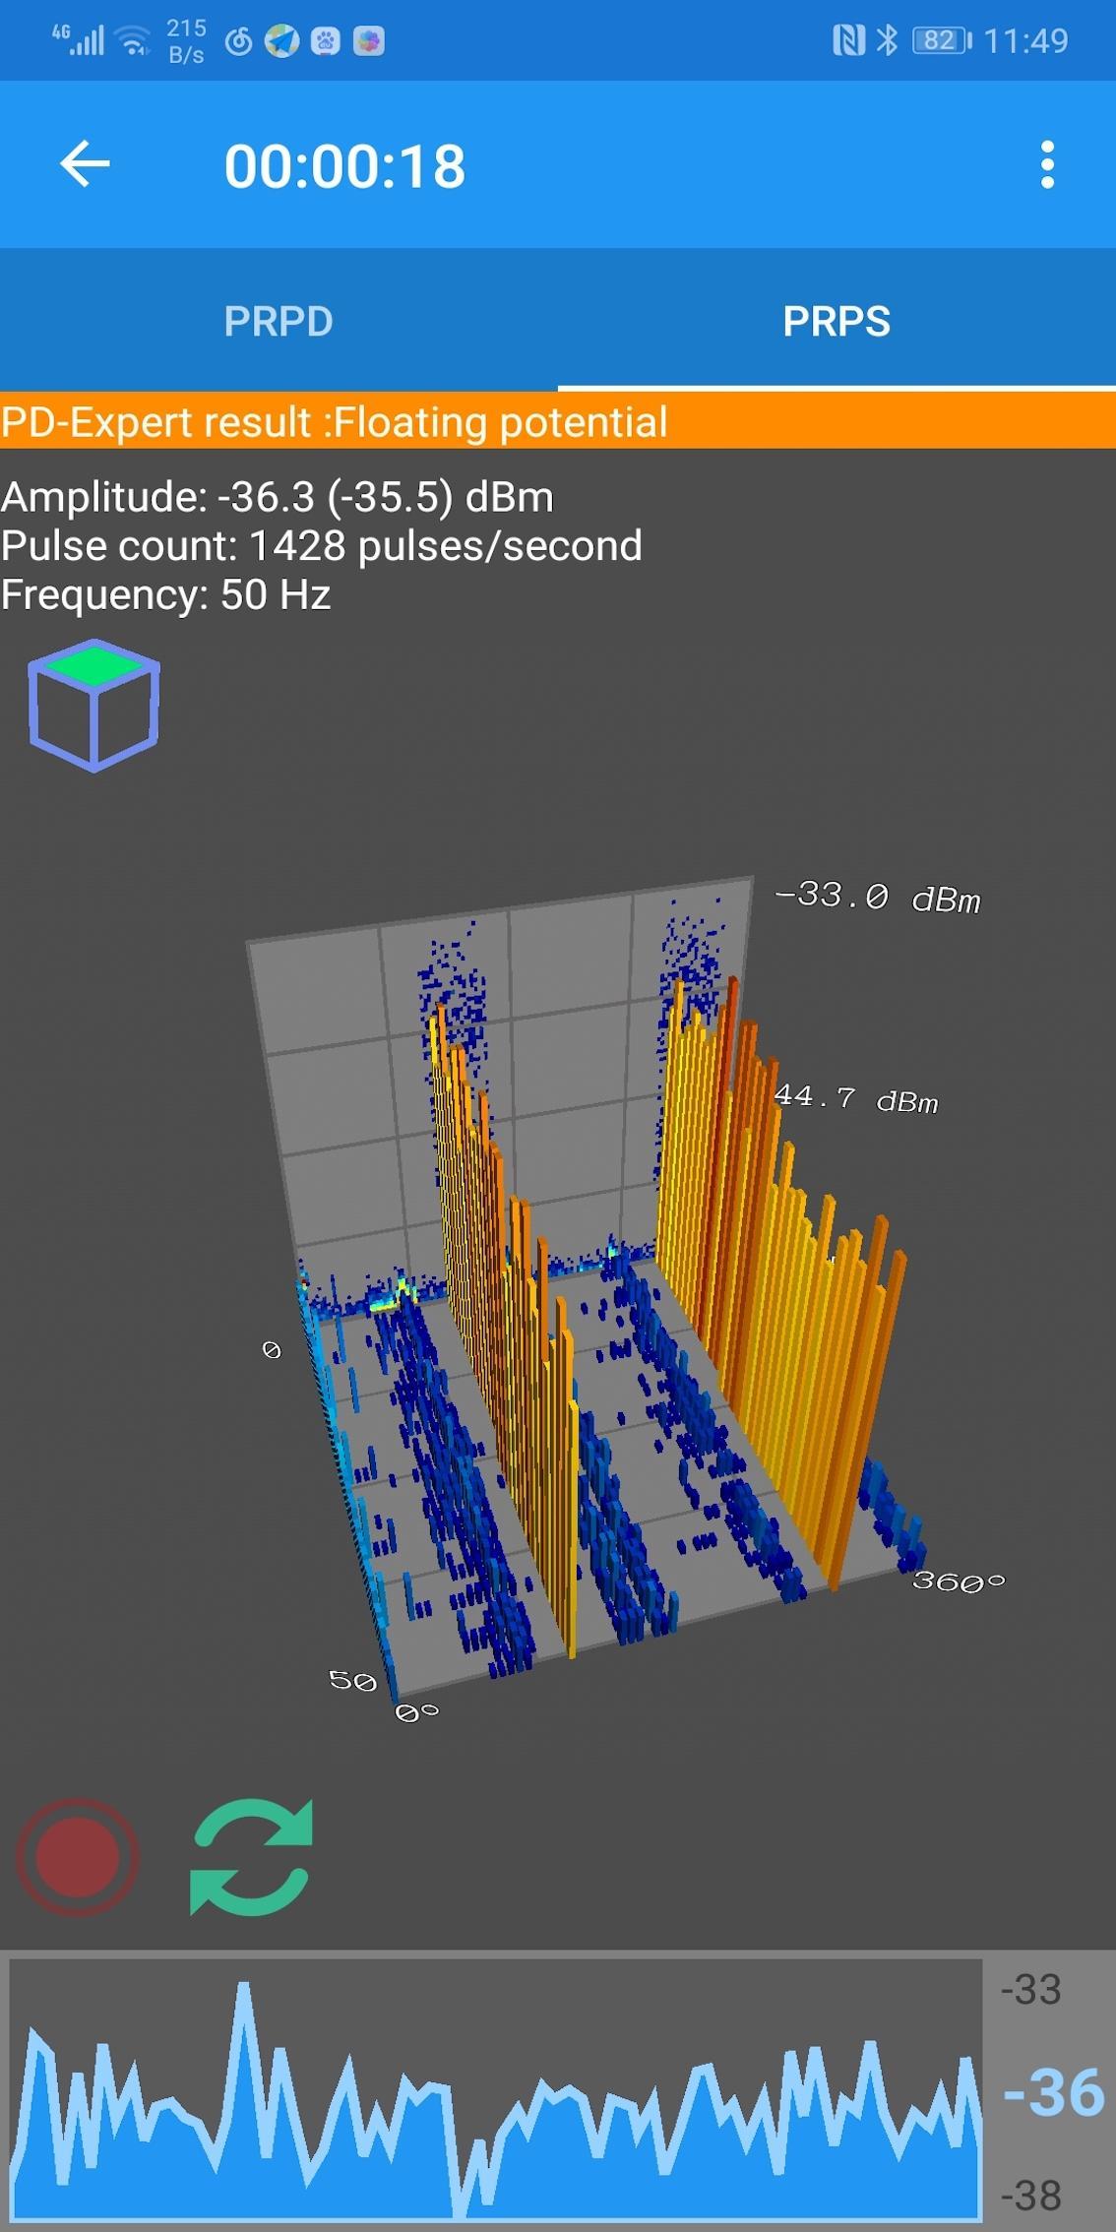Start recording with the red button
This screenshot has height=2232, width=1116.
[78, 1857]
